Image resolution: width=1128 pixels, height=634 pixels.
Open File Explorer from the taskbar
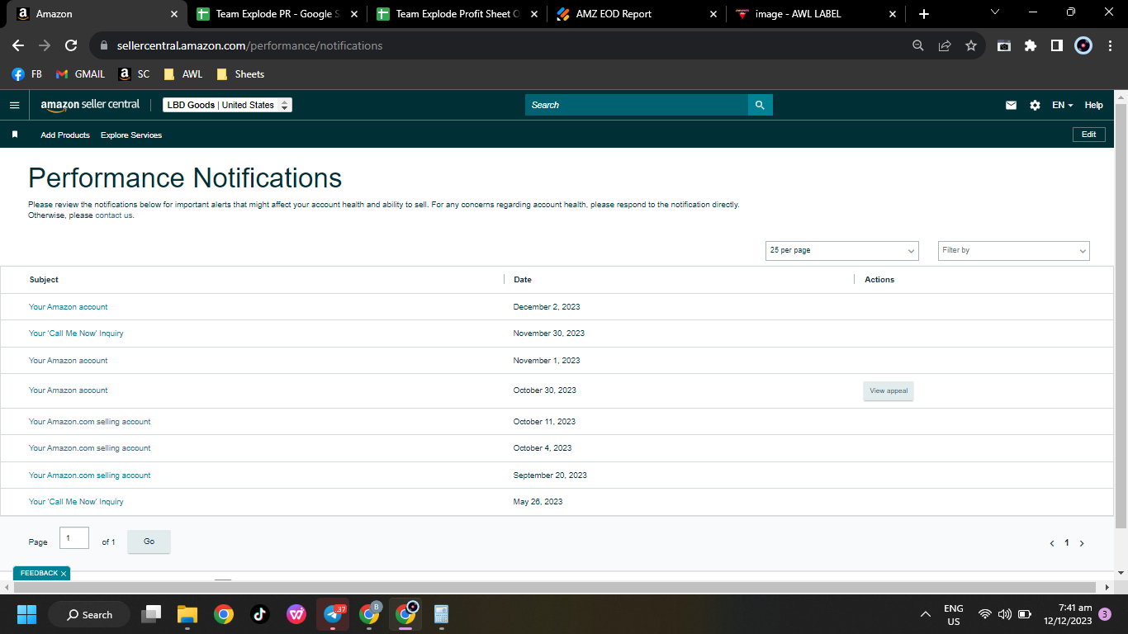(187, 614)
